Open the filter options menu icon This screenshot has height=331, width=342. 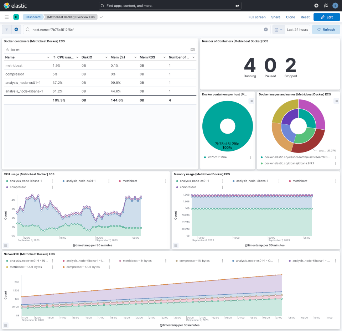click(7, 30)
